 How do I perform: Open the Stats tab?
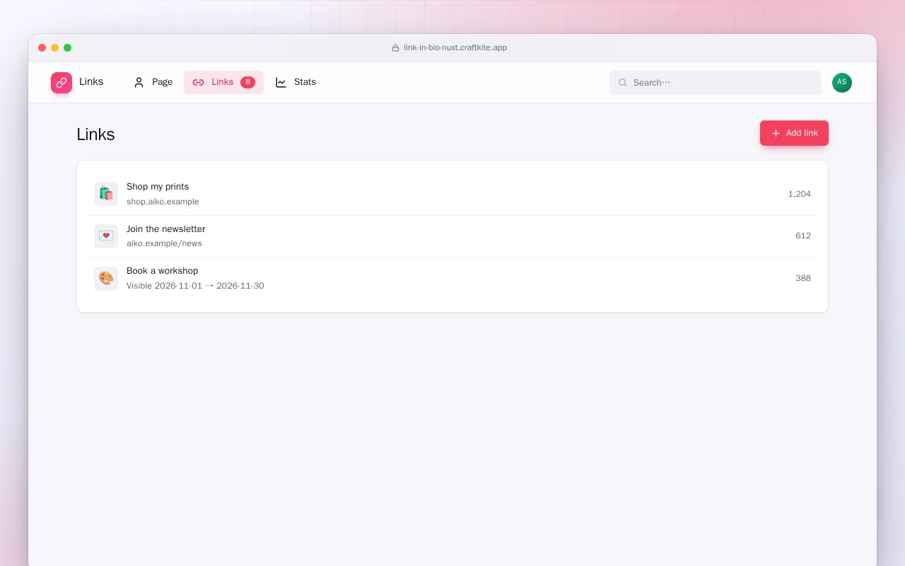[296, 83]
